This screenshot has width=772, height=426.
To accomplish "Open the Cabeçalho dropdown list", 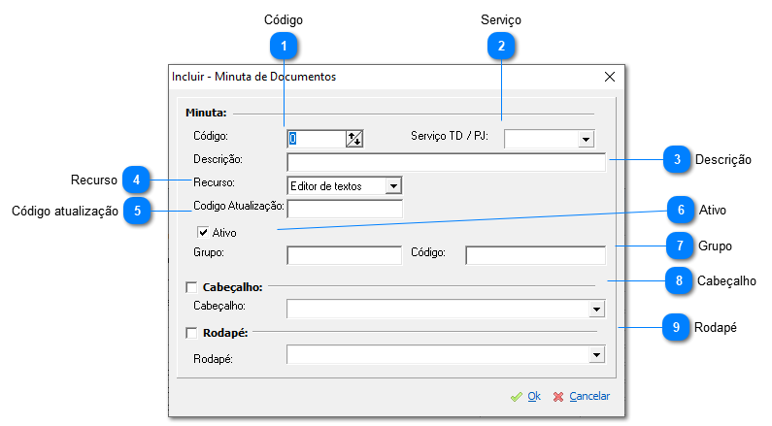I will pyautogui.click(x=596, y=310).
